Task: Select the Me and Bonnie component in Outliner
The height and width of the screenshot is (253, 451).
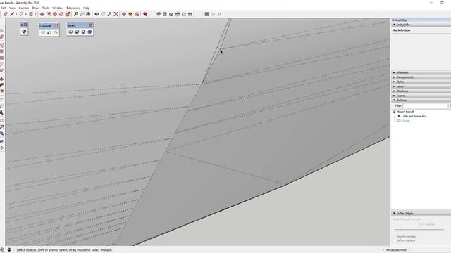Action: 415,117
